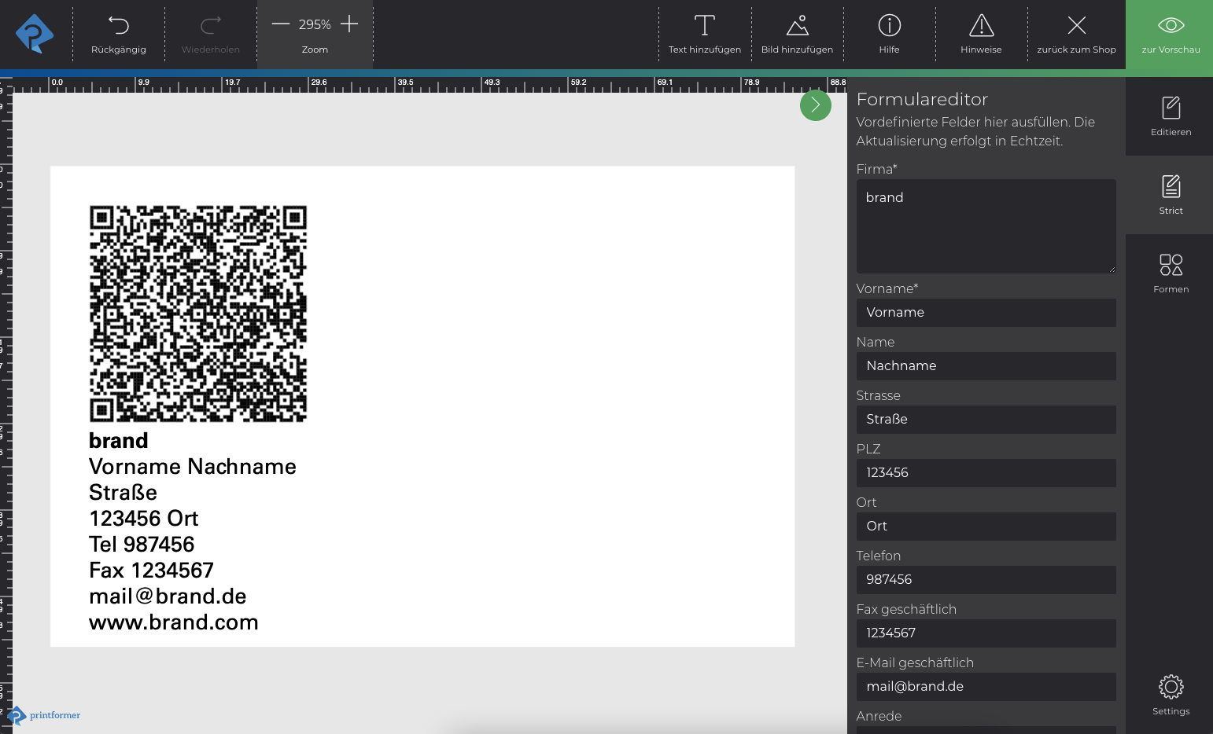This screenshot has height=734, width=1213.
Task: Click the printformer logo link
Action: pos(44,715)
